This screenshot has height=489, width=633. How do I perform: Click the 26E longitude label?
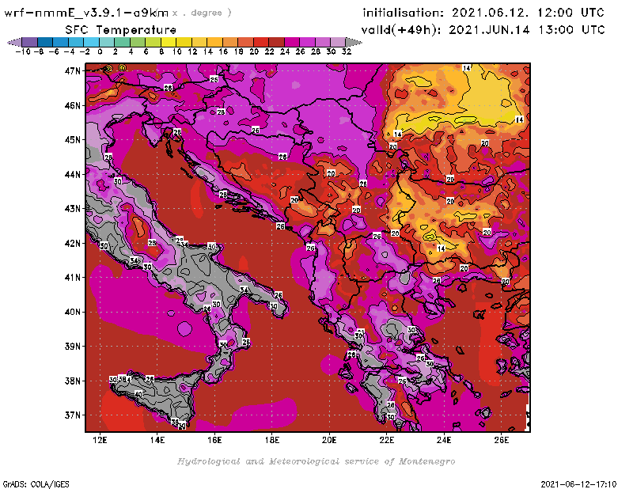tap(501, 440)
